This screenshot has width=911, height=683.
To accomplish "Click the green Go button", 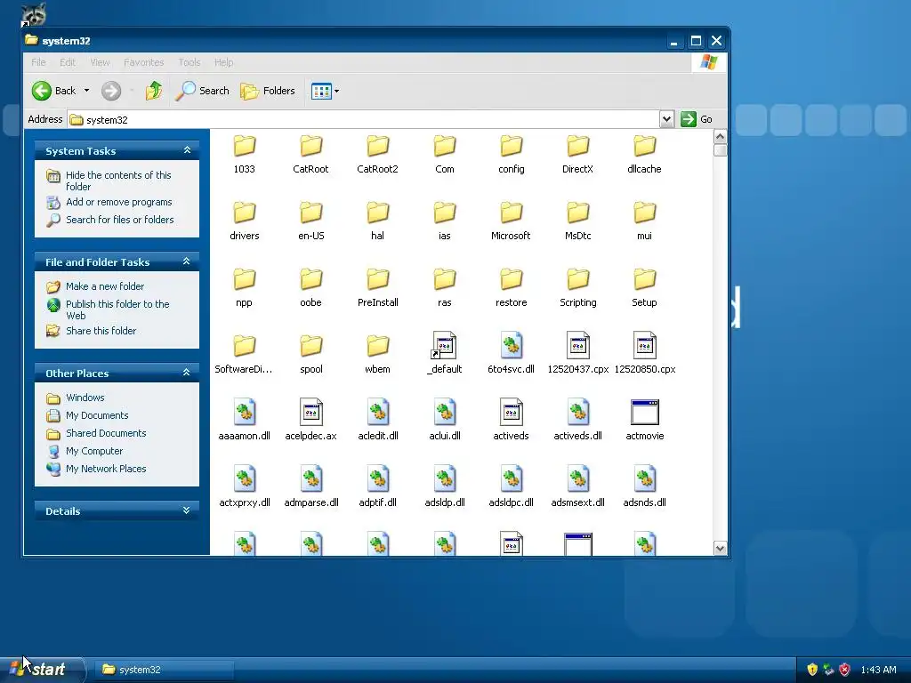I will [x=697, y=119].
